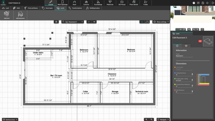Adjust the Finished floor thickness stepper
The image size is (215, 121).
click(x=192, y=86)
